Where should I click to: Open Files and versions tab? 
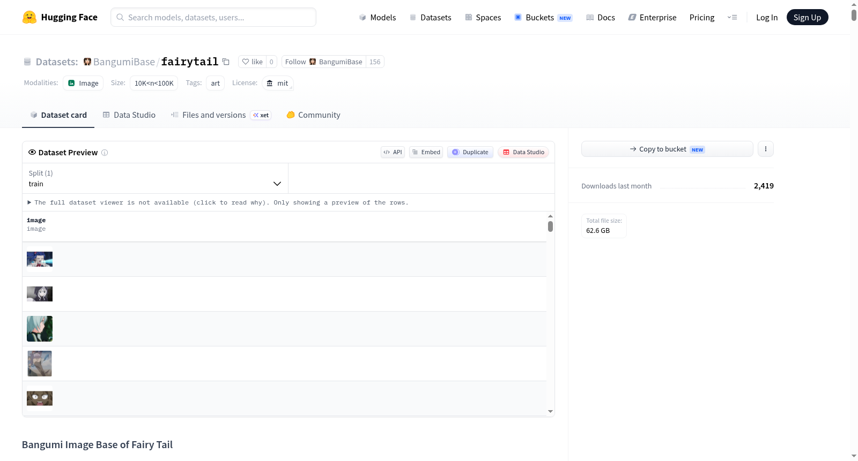221,115
